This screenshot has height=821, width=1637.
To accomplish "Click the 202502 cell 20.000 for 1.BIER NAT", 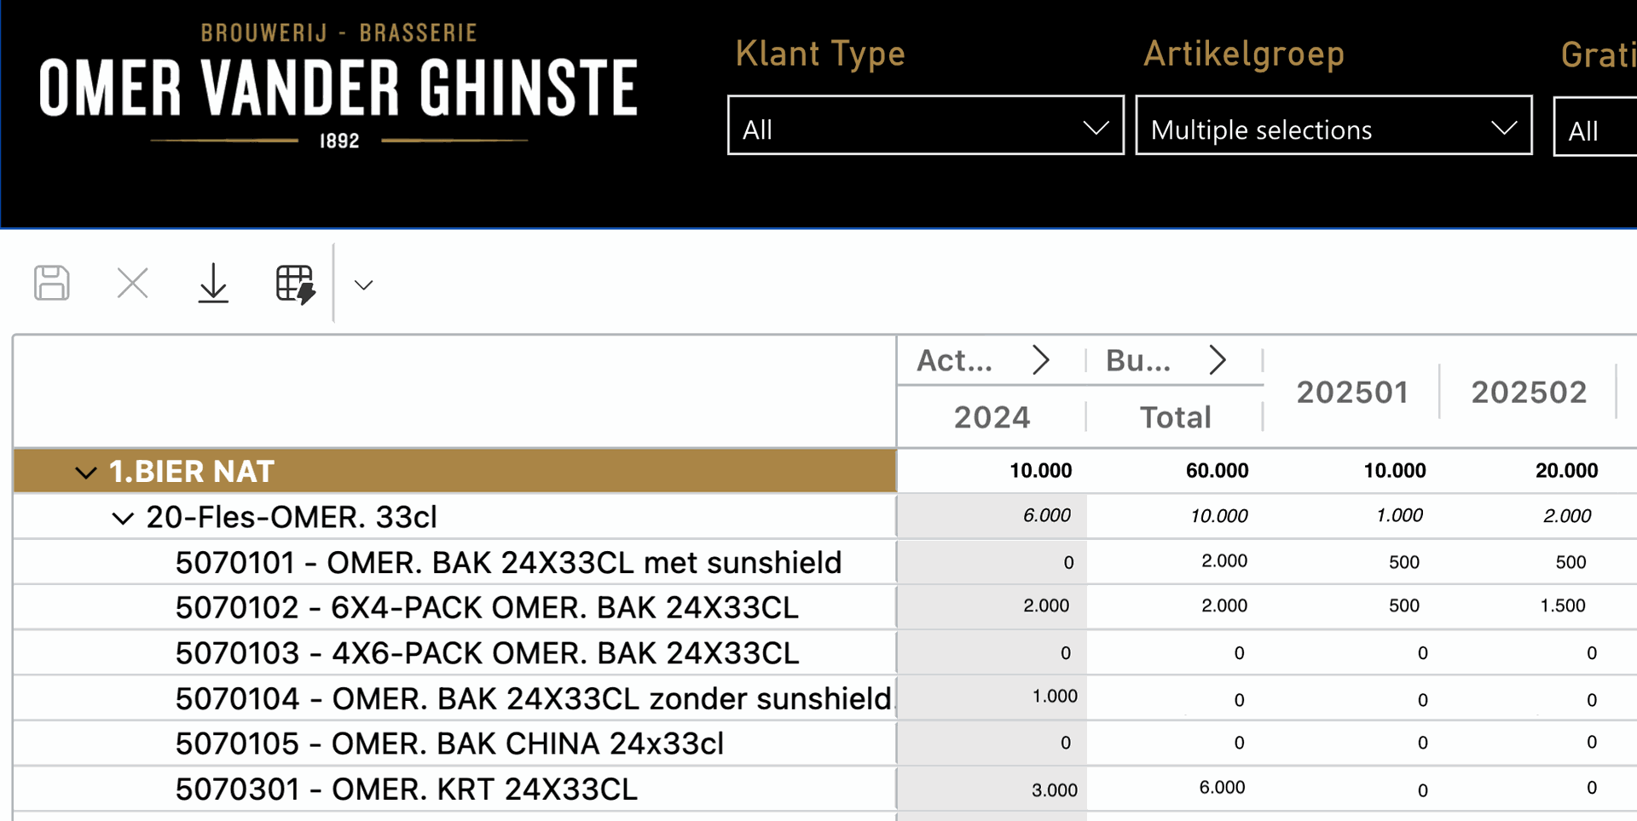I will click(x=1566, y=471).
